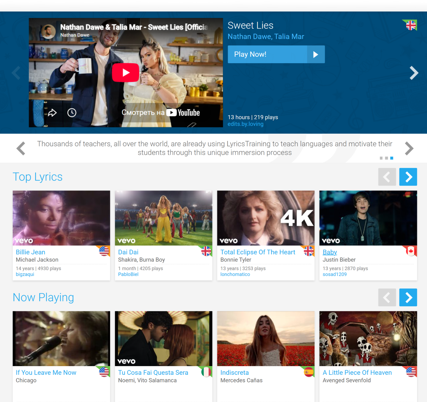Image resolution: width=427 pixels, height=402 pixels.
Task: Select Billie Jean video thumbnail
Action: pos(61,218)
